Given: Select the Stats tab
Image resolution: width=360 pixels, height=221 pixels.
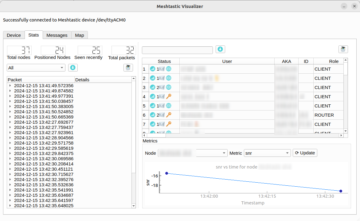Looking at the screenshot, I should point(33,35).
